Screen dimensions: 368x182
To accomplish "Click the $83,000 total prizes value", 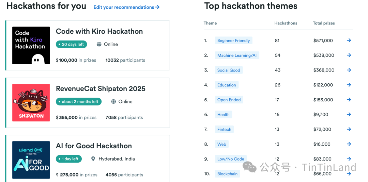I will (x=322, y=159).
